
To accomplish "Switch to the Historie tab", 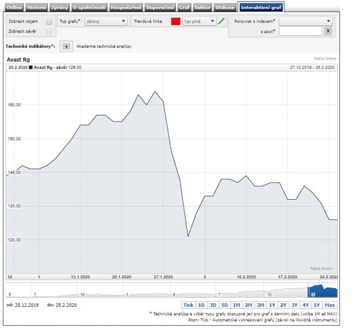I will point(37,7).
